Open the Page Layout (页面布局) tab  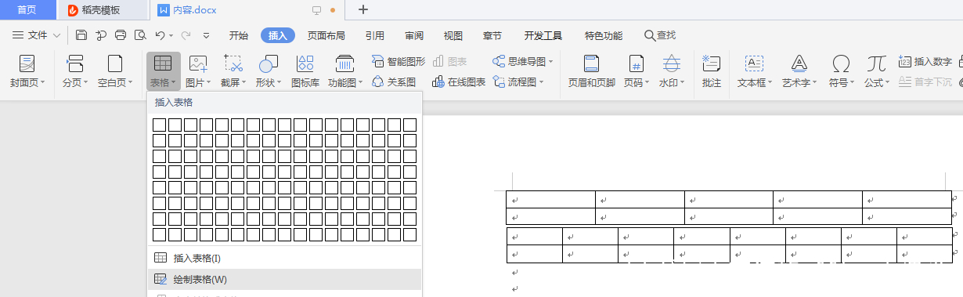click(326, 35)
